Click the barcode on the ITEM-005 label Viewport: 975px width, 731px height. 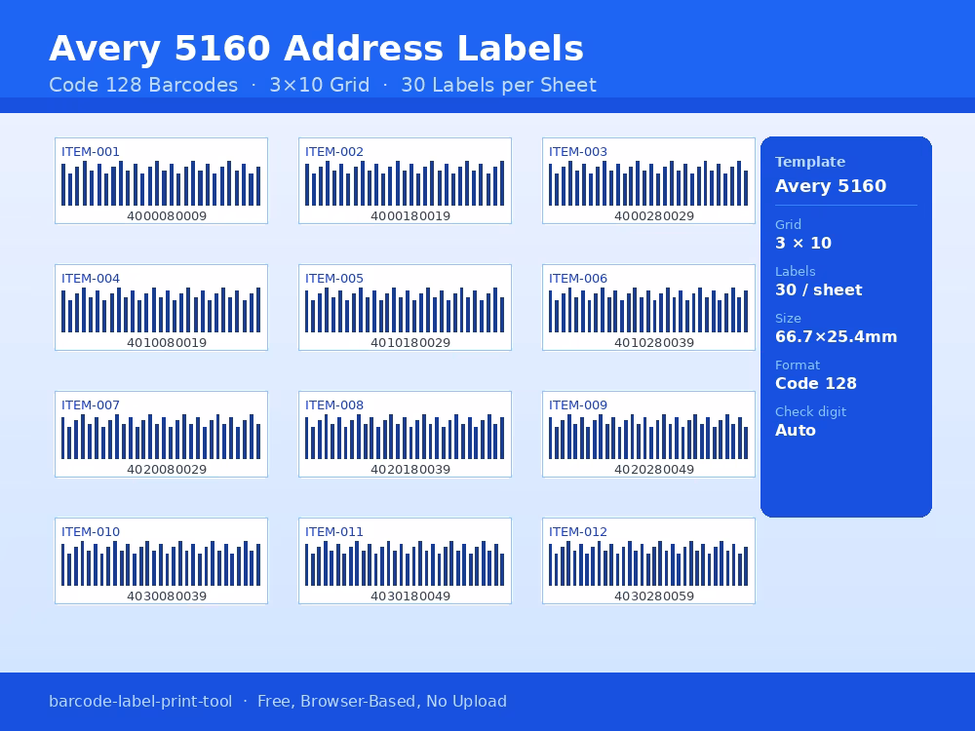pyautogui.click(x=405, y=310)
